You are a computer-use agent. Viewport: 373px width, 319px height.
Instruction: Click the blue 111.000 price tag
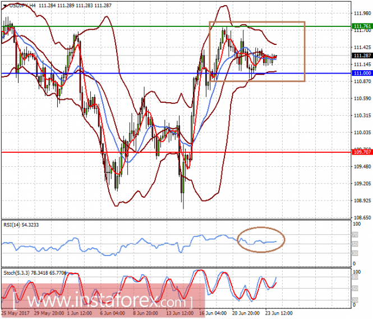[x=361, y=74]
